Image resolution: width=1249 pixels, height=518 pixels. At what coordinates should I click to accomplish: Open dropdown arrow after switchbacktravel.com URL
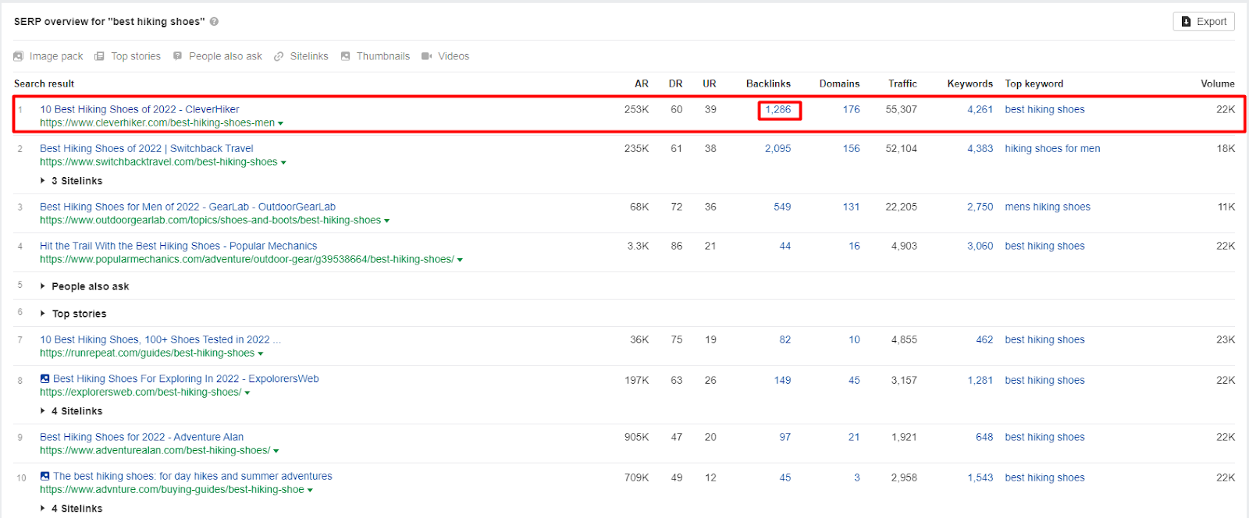[x=283, y=162]
